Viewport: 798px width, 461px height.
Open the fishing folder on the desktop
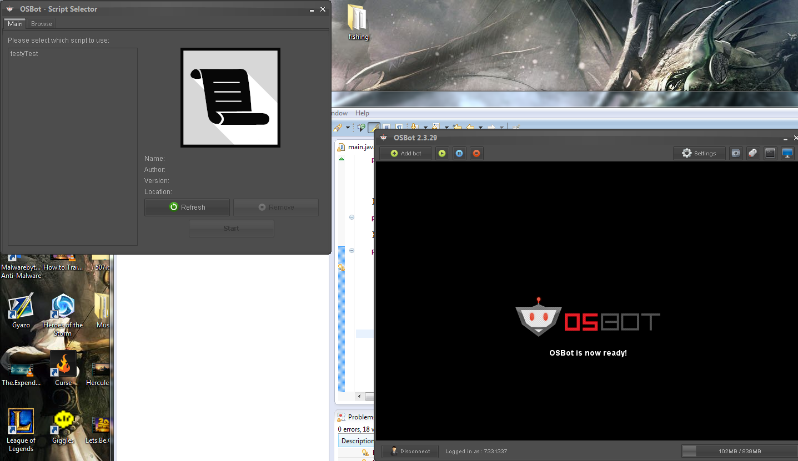pos(358,22)
